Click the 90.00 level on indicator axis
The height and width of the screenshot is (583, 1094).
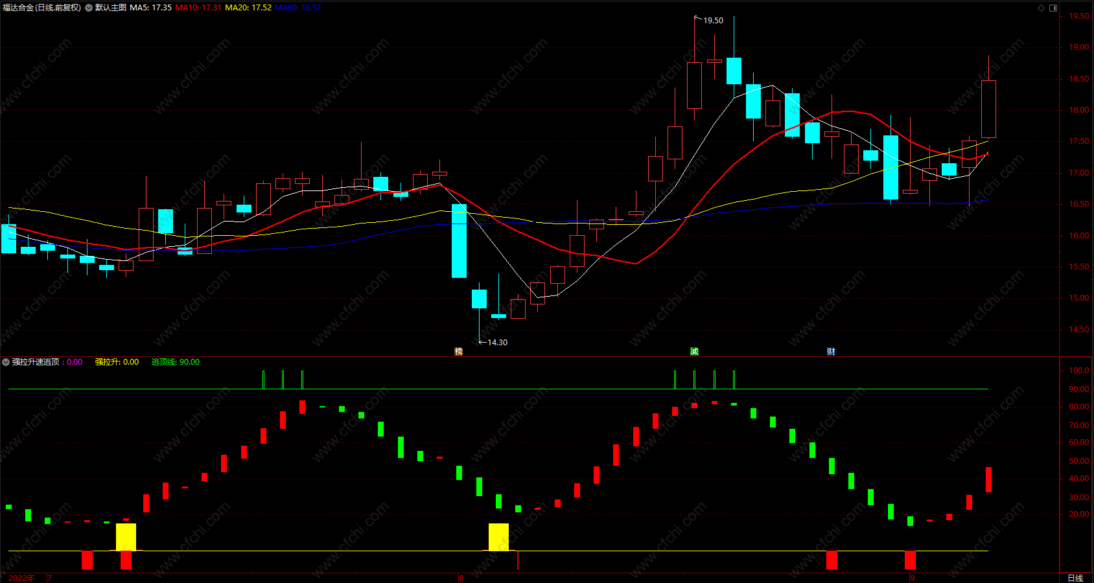[1079, 389]
